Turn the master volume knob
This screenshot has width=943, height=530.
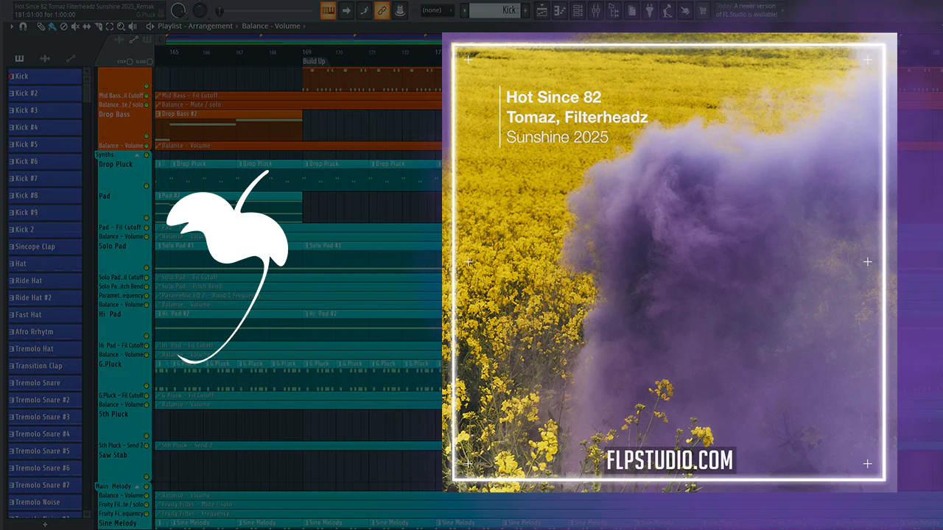pos(178,10)
